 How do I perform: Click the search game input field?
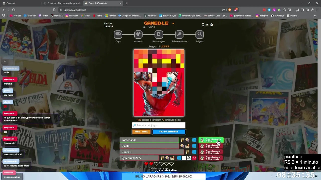159,125
